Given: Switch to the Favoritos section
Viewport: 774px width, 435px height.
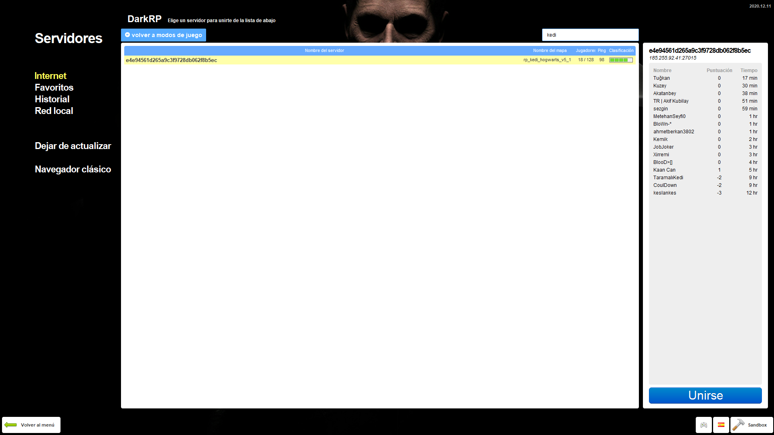Looking at the screenshot, I should pyautogui.click(x=54, y=87).
